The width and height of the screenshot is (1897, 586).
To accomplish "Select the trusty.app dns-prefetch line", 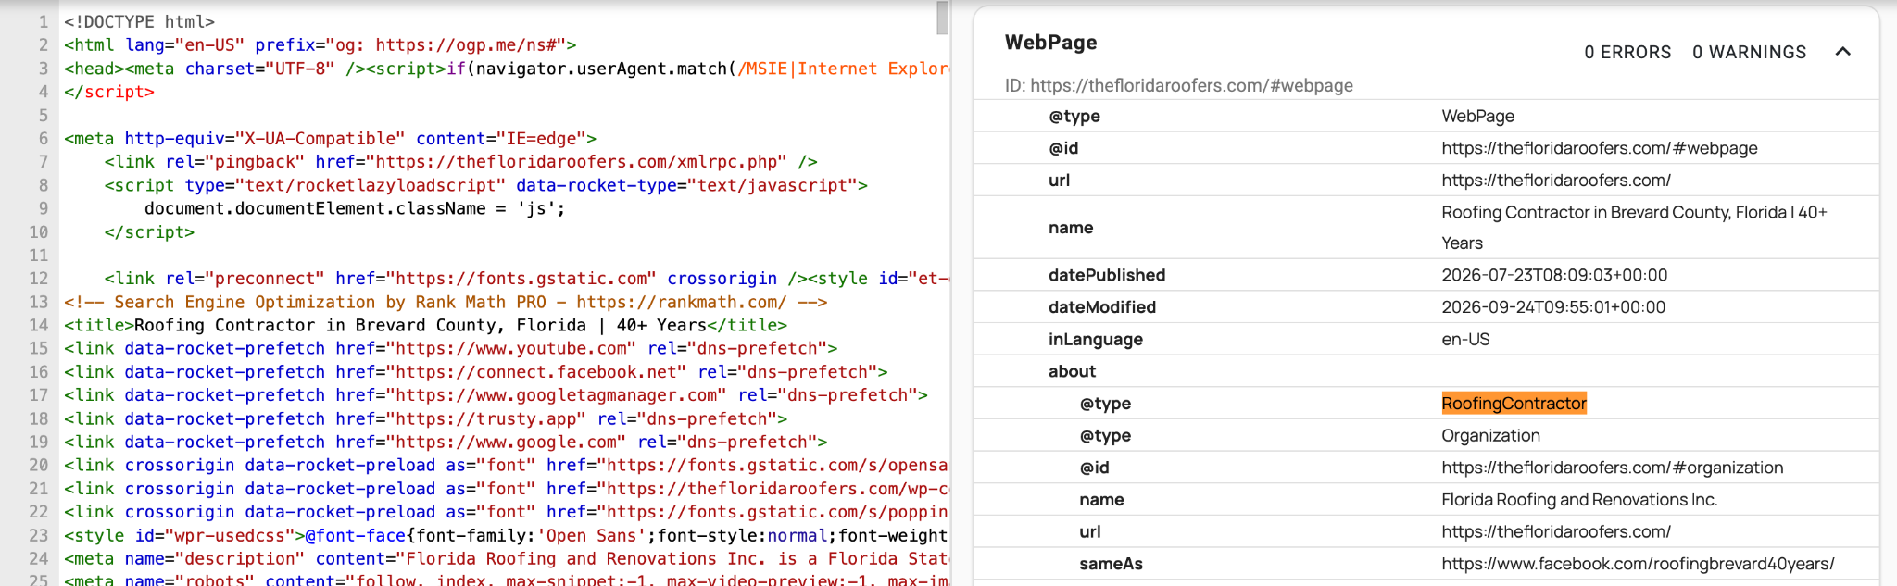I will 425,418.
